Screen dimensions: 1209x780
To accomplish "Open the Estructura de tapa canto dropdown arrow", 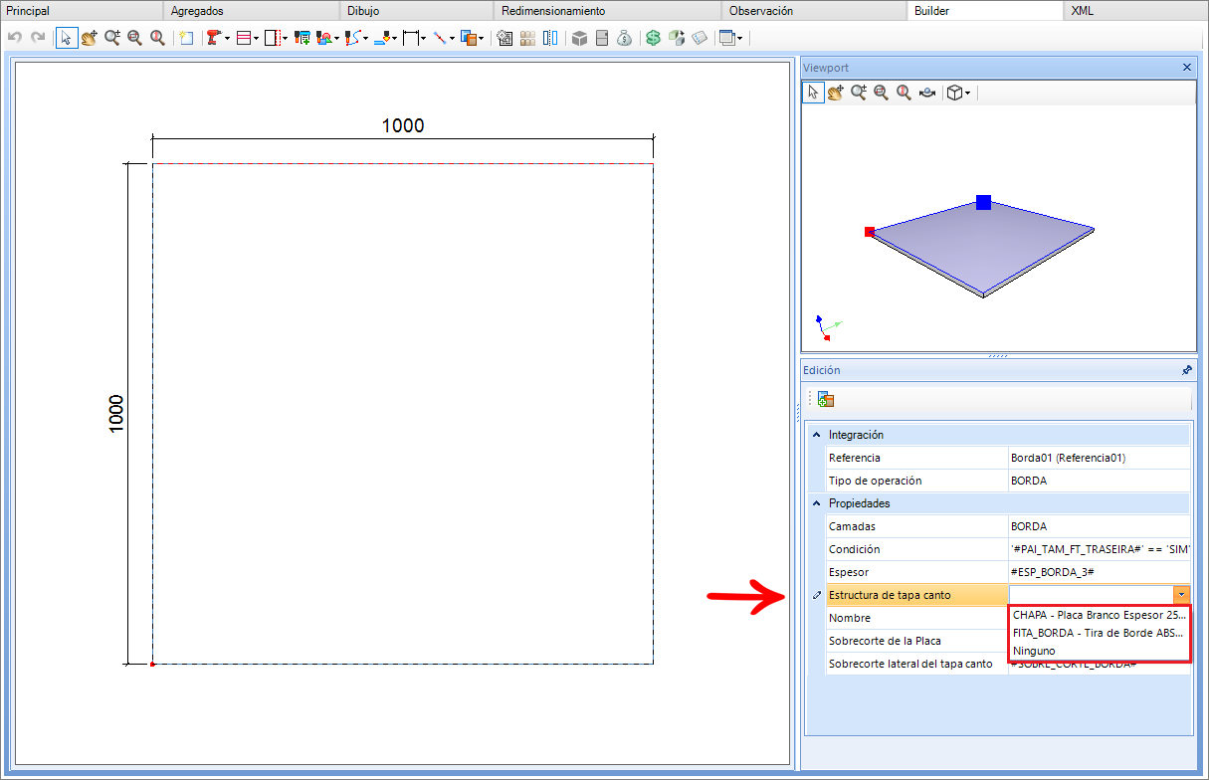I will tap(1181, 595).
